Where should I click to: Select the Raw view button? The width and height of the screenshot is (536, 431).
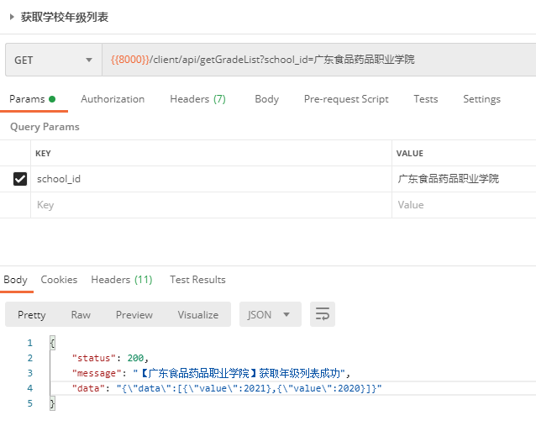[81, 314]
